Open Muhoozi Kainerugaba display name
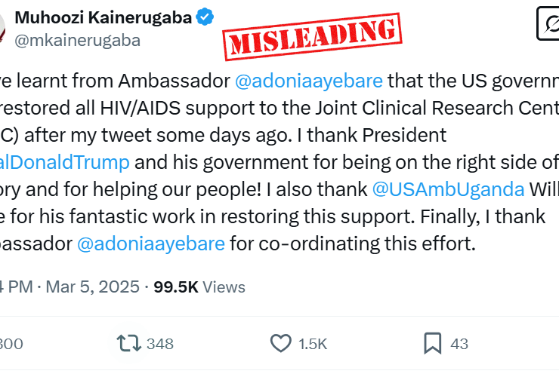The width and height of the screenshot is (559, 377). pos(103,17)
